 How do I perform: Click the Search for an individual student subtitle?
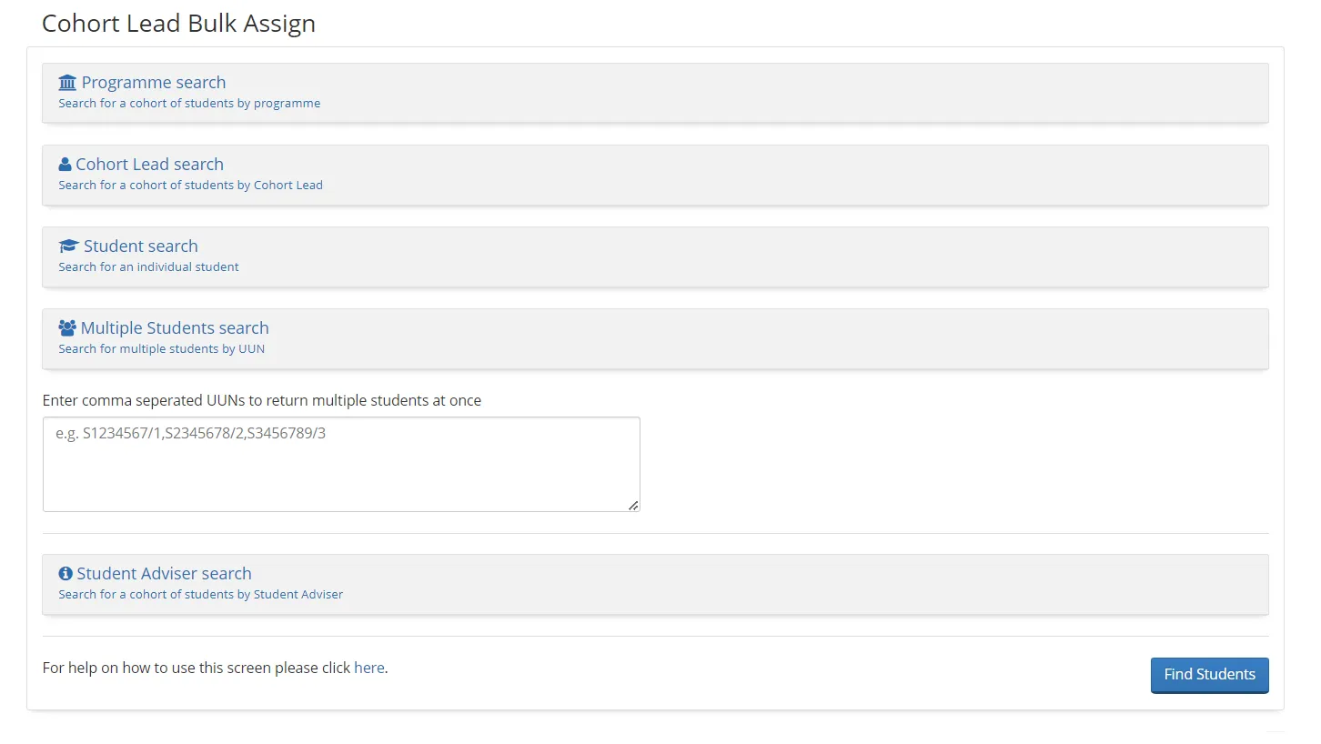tap(148, 266)
